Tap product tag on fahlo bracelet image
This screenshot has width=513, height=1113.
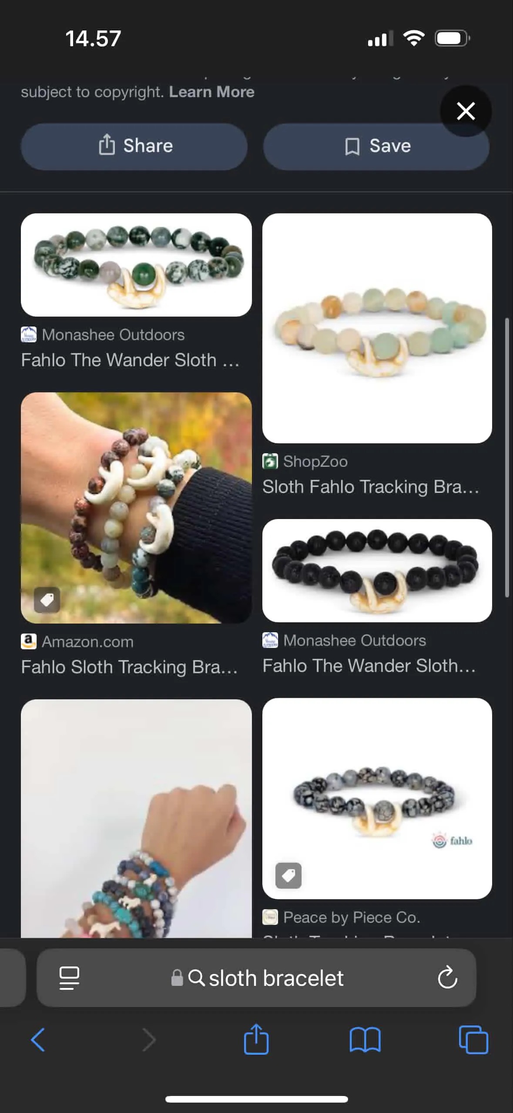(288, 875)
